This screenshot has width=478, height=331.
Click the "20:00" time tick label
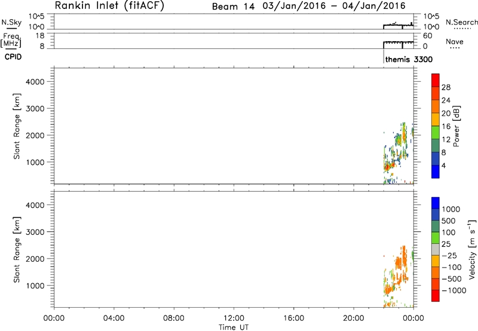[x=354, y=318]
